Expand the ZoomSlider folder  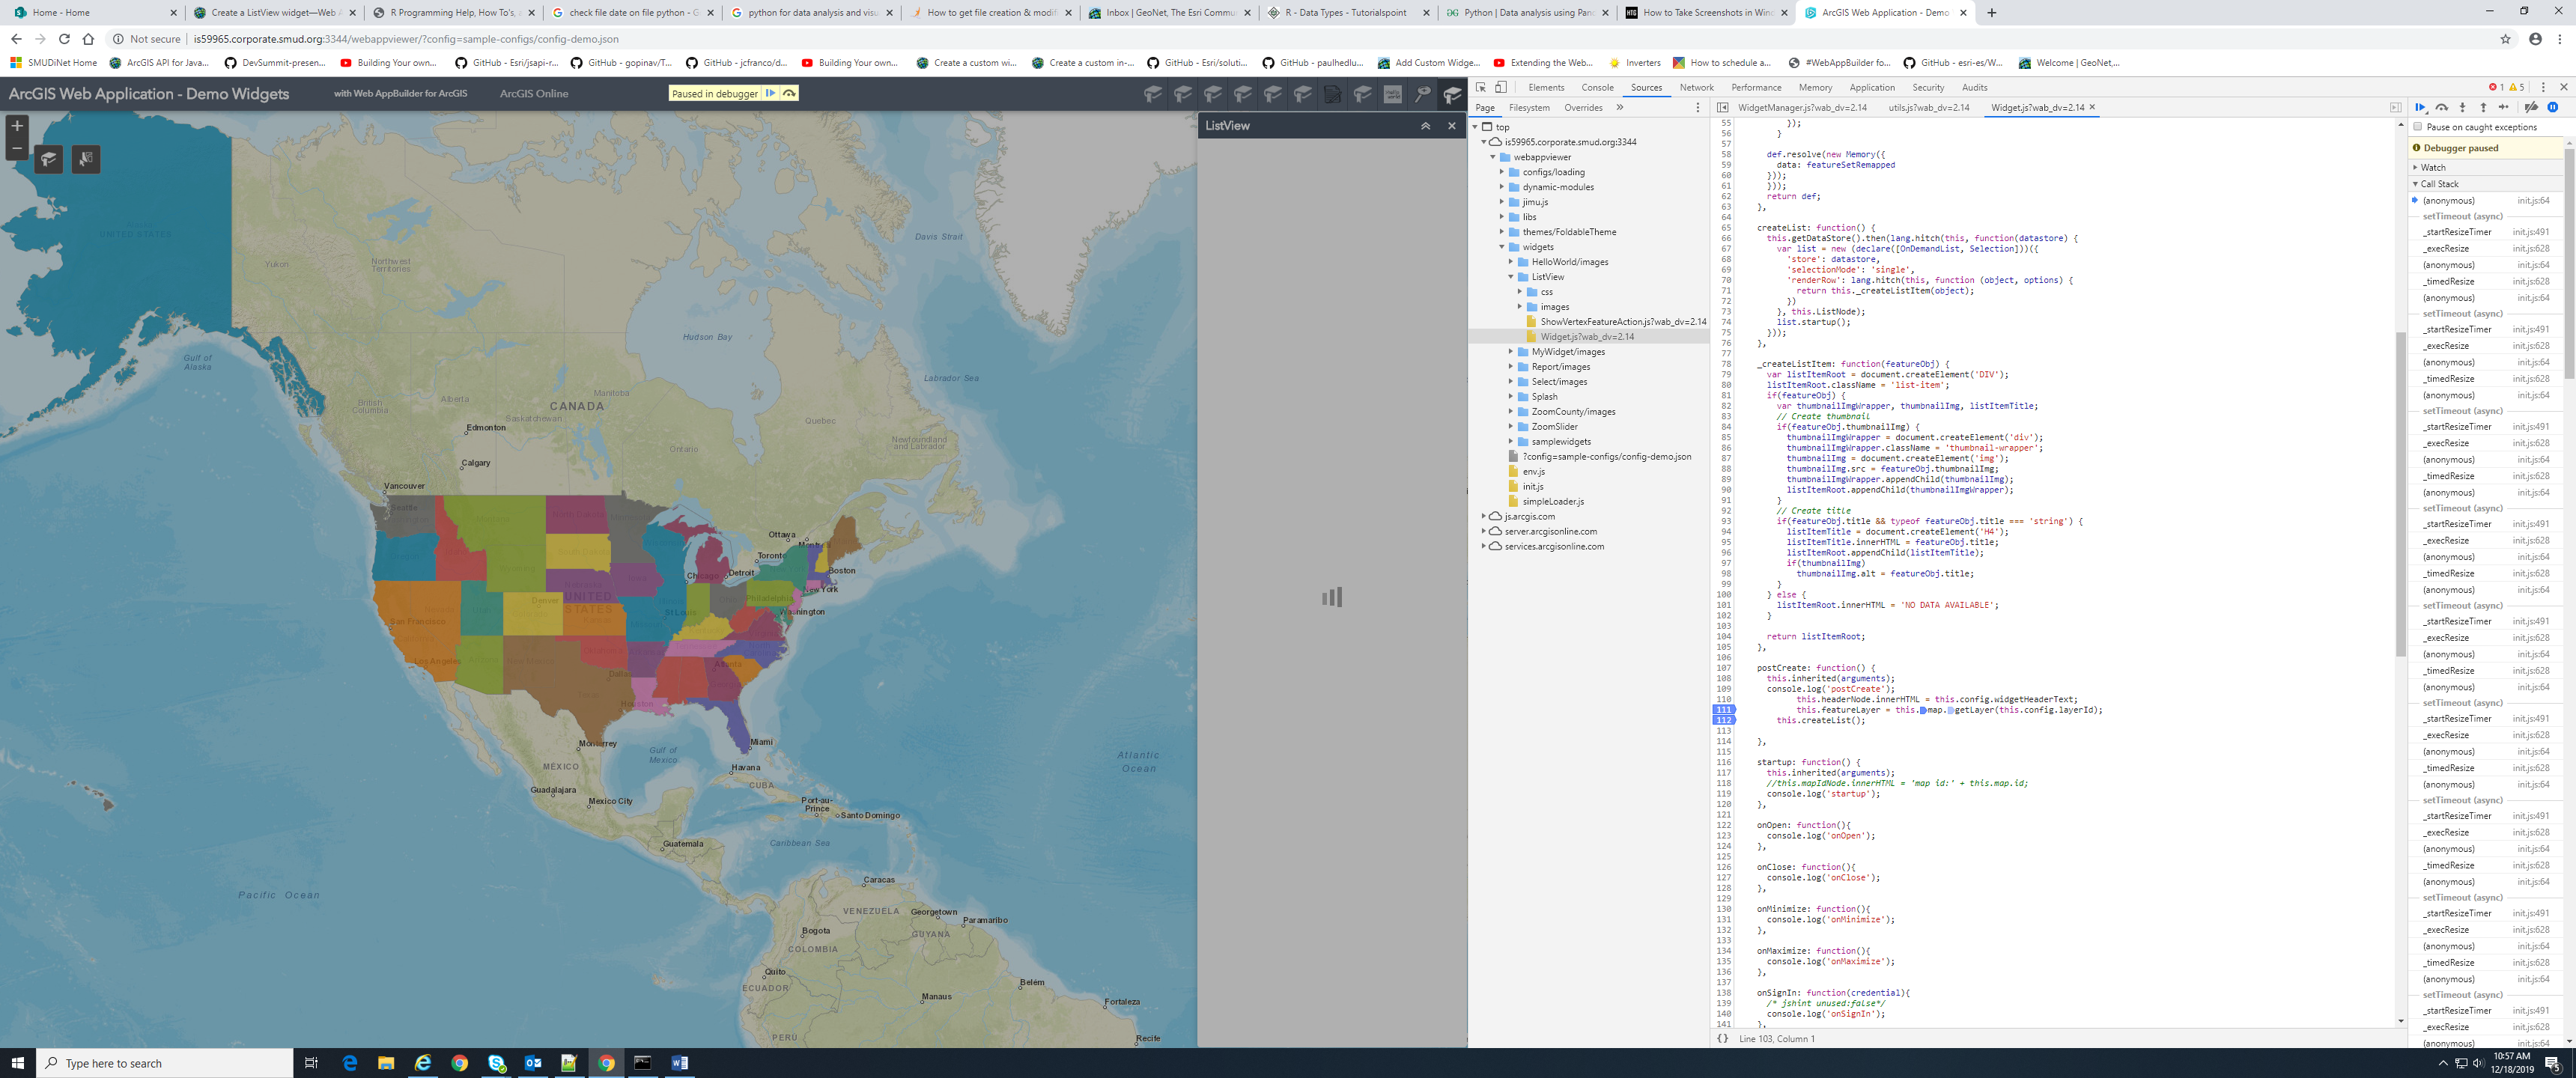point(1511,427)
